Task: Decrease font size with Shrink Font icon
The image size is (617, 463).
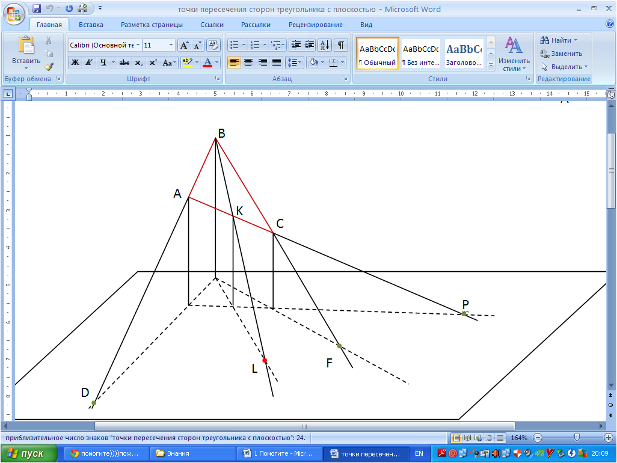Action: [197, 46]
